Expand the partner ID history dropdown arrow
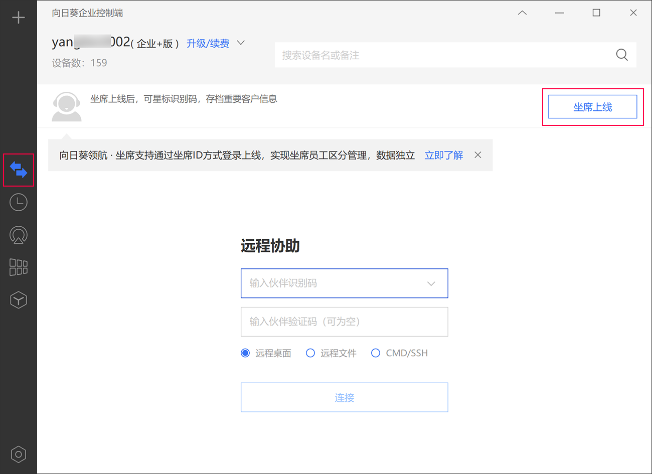Screen dimensions: 652x474 coord(431,283)
